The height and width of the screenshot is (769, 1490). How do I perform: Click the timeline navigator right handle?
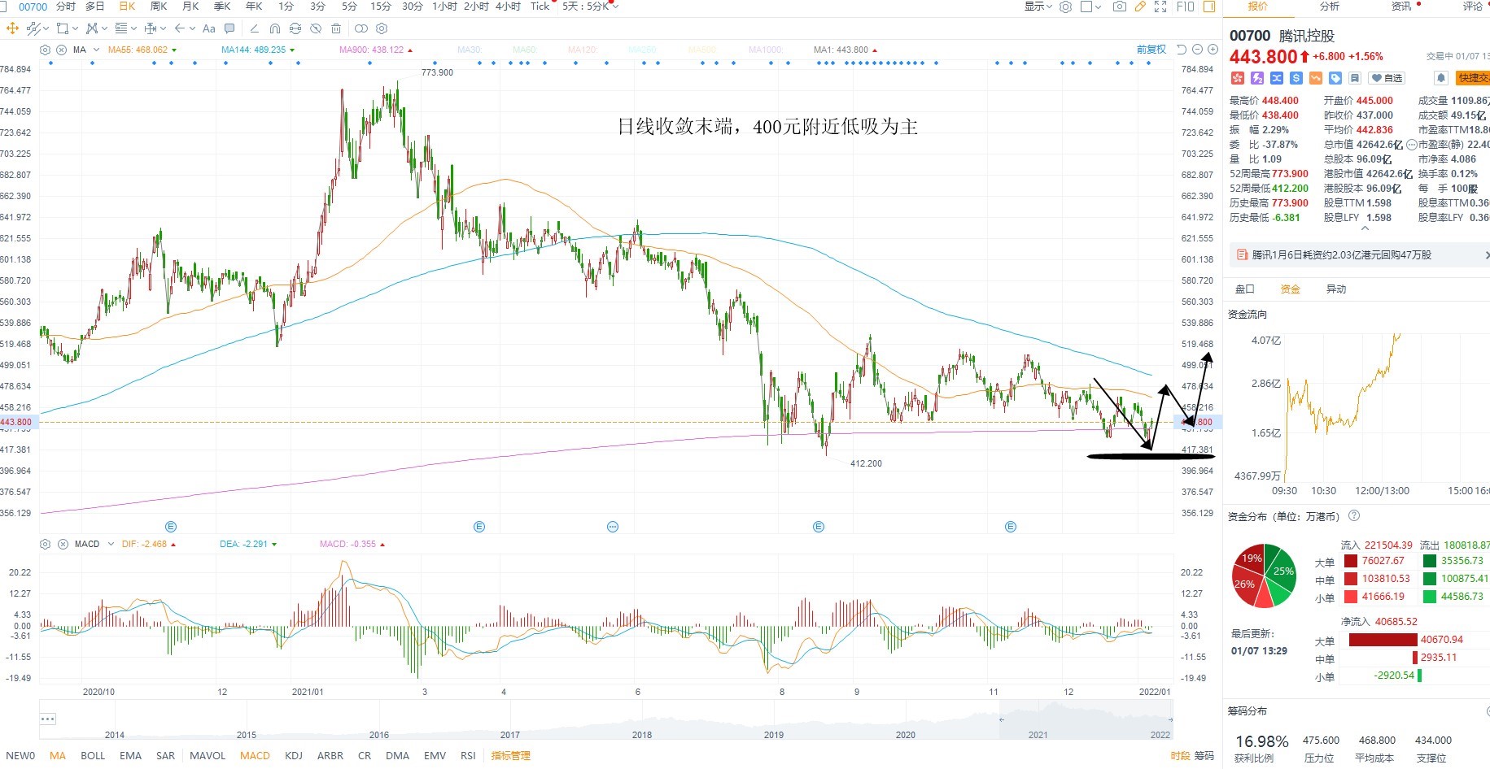pos(1170,719)
